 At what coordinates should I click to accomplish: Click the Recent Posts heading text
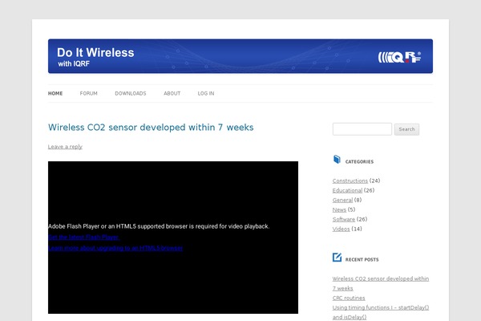point(362,259)
